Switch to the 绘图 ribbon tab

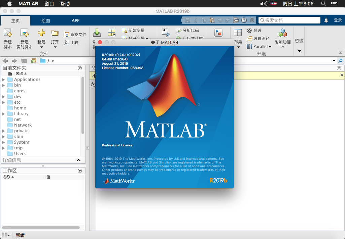point(46,20)
